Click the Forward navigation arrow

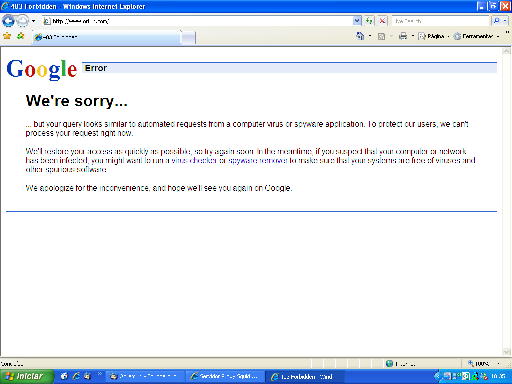[x=22, y=21]
